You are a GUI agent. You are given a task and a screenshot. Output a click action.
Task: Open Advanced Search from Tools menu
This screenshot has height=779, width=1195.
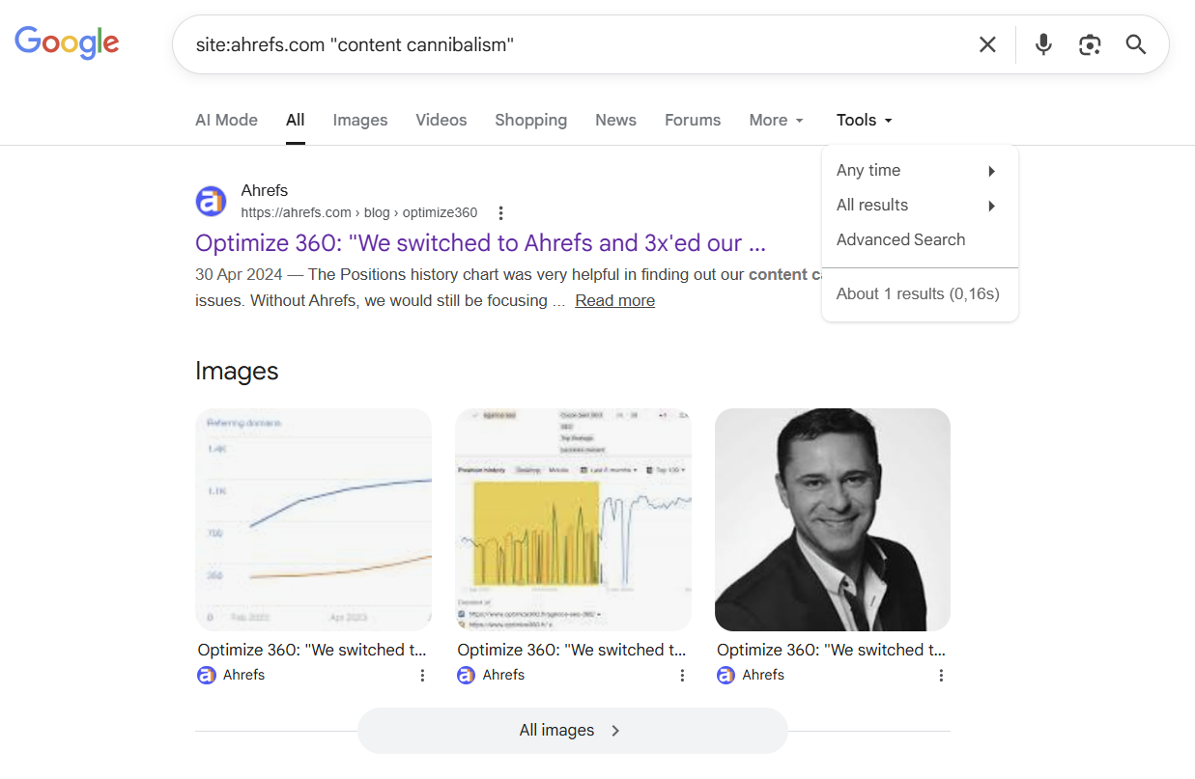920,240
